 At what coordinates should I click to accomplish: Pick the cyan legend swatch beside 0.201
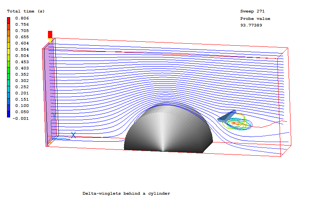tap(9, 93)
